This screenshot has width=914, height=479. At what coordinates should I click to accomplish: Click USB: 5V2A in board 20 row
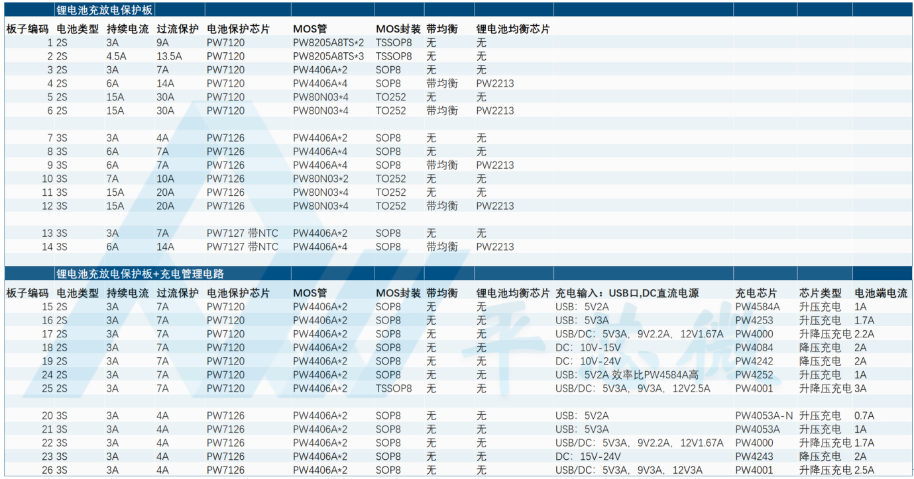582,415
